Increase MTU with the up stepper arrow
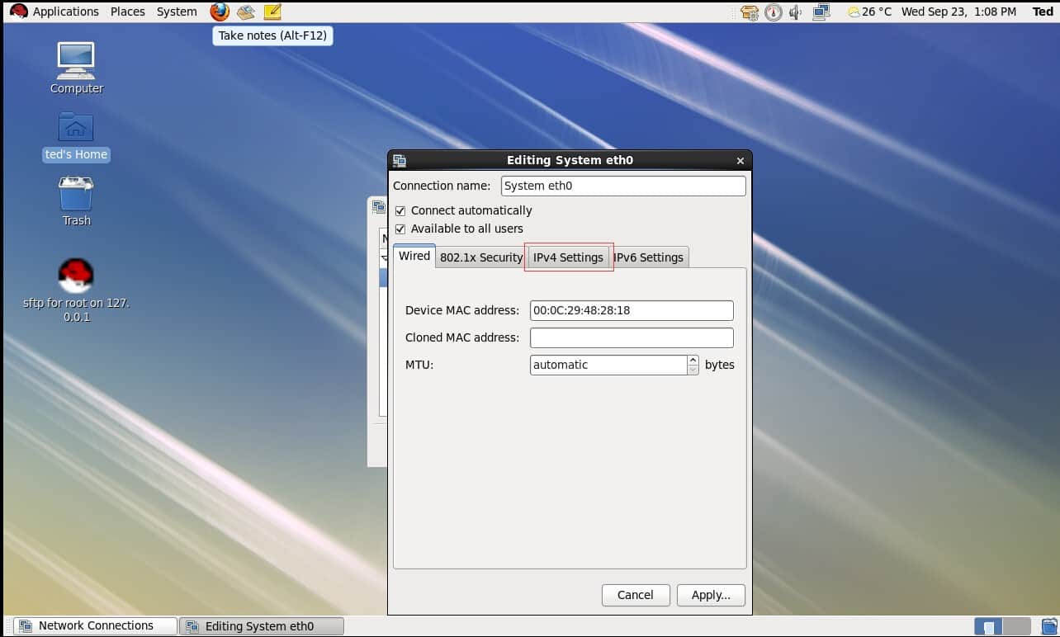Screen dimensions: 1060x637 tap(693, 360)
